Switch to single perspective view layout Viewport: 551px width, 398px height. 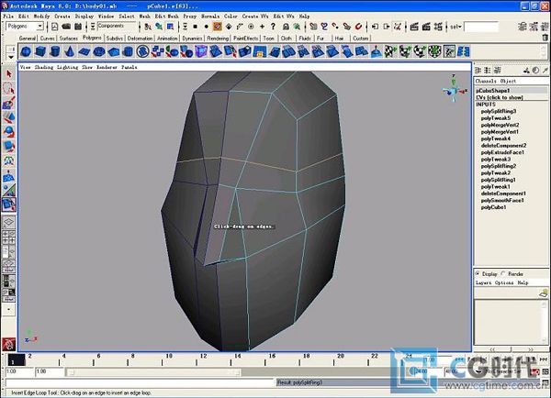(9, 222)
